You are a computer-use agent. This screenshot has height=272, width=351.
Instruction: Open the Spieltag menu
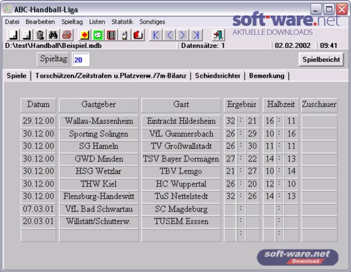coord(72,22)
